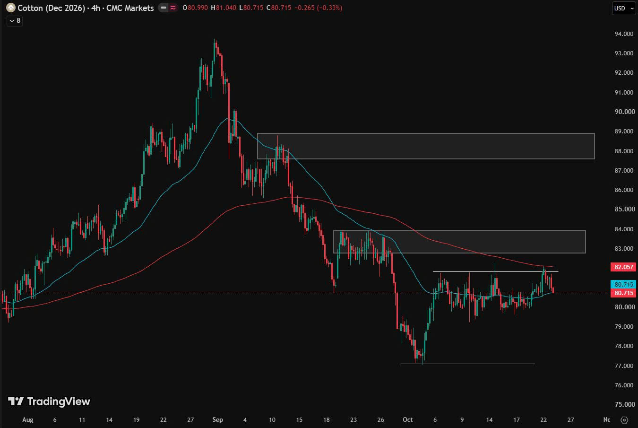Click the 94.000 price axis label
This screenshot has height=428, width=638.
[x=624, y=34]
